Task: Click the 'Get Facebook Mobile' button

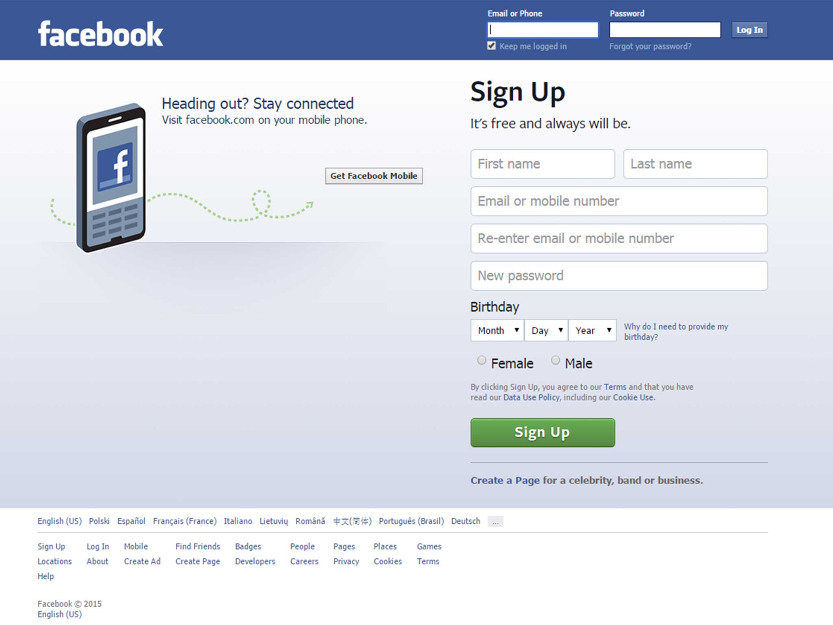Action: 375,175
